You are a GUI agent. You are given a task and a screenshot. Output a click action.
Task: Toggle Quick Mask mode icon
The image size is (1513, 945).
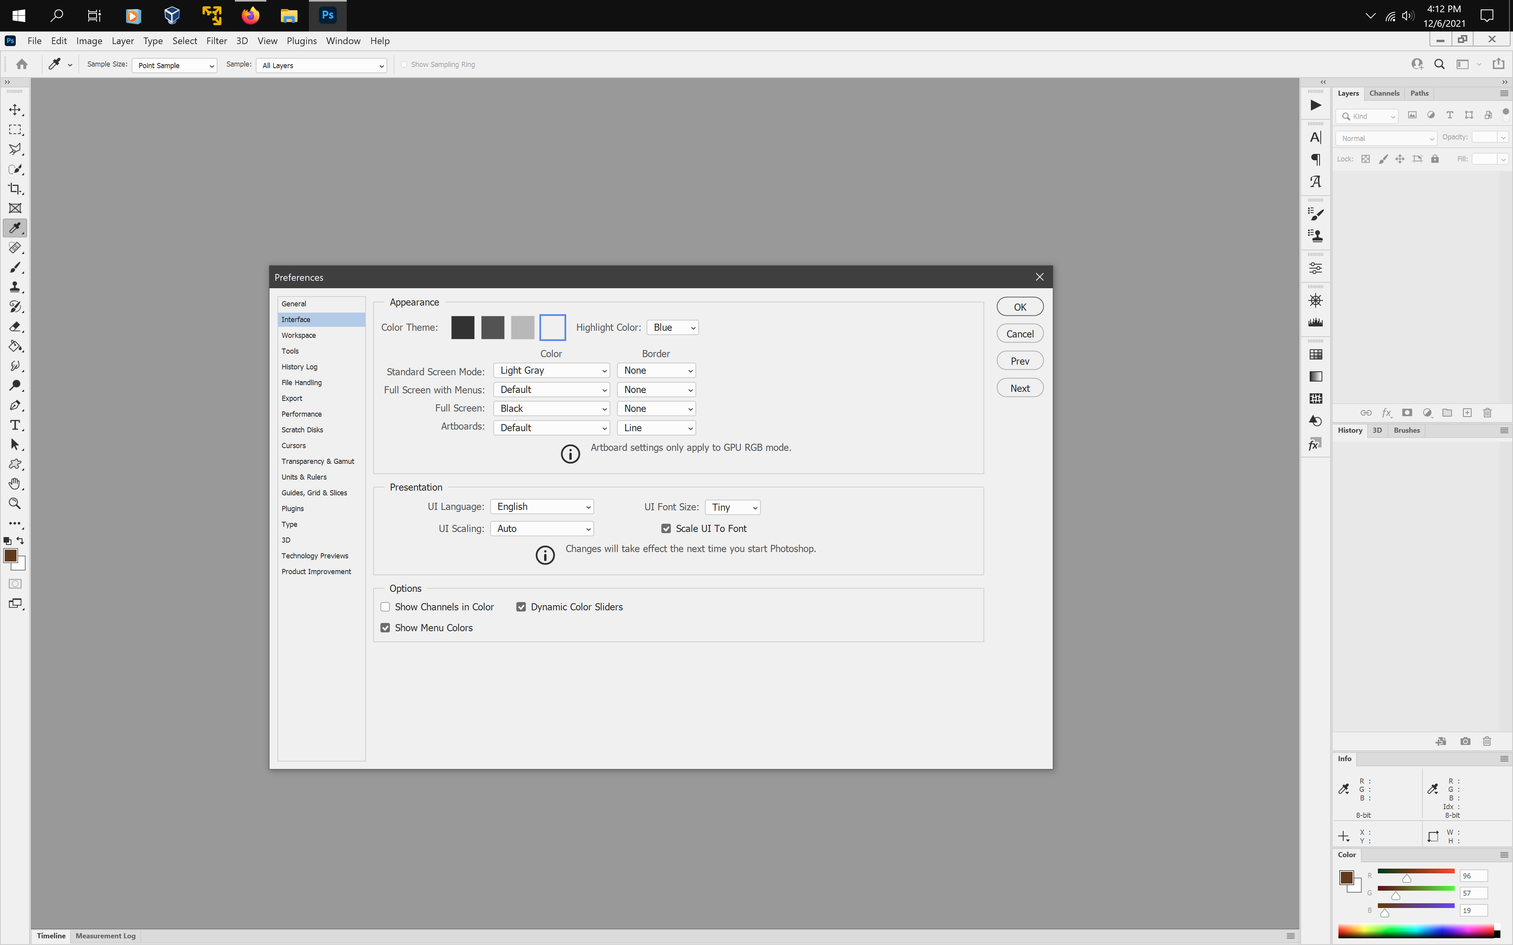tap(15, 584)
